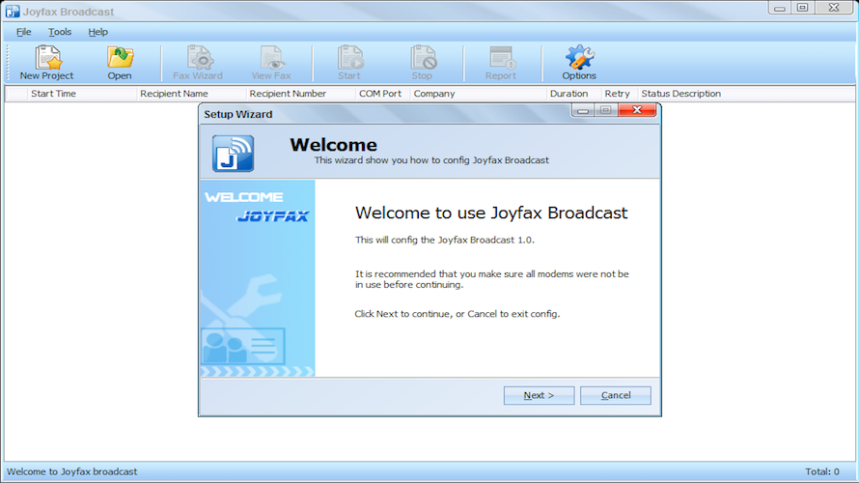Screen dimensions: 859x483
Task: Click the Retry column header
Action: (619, 94)
